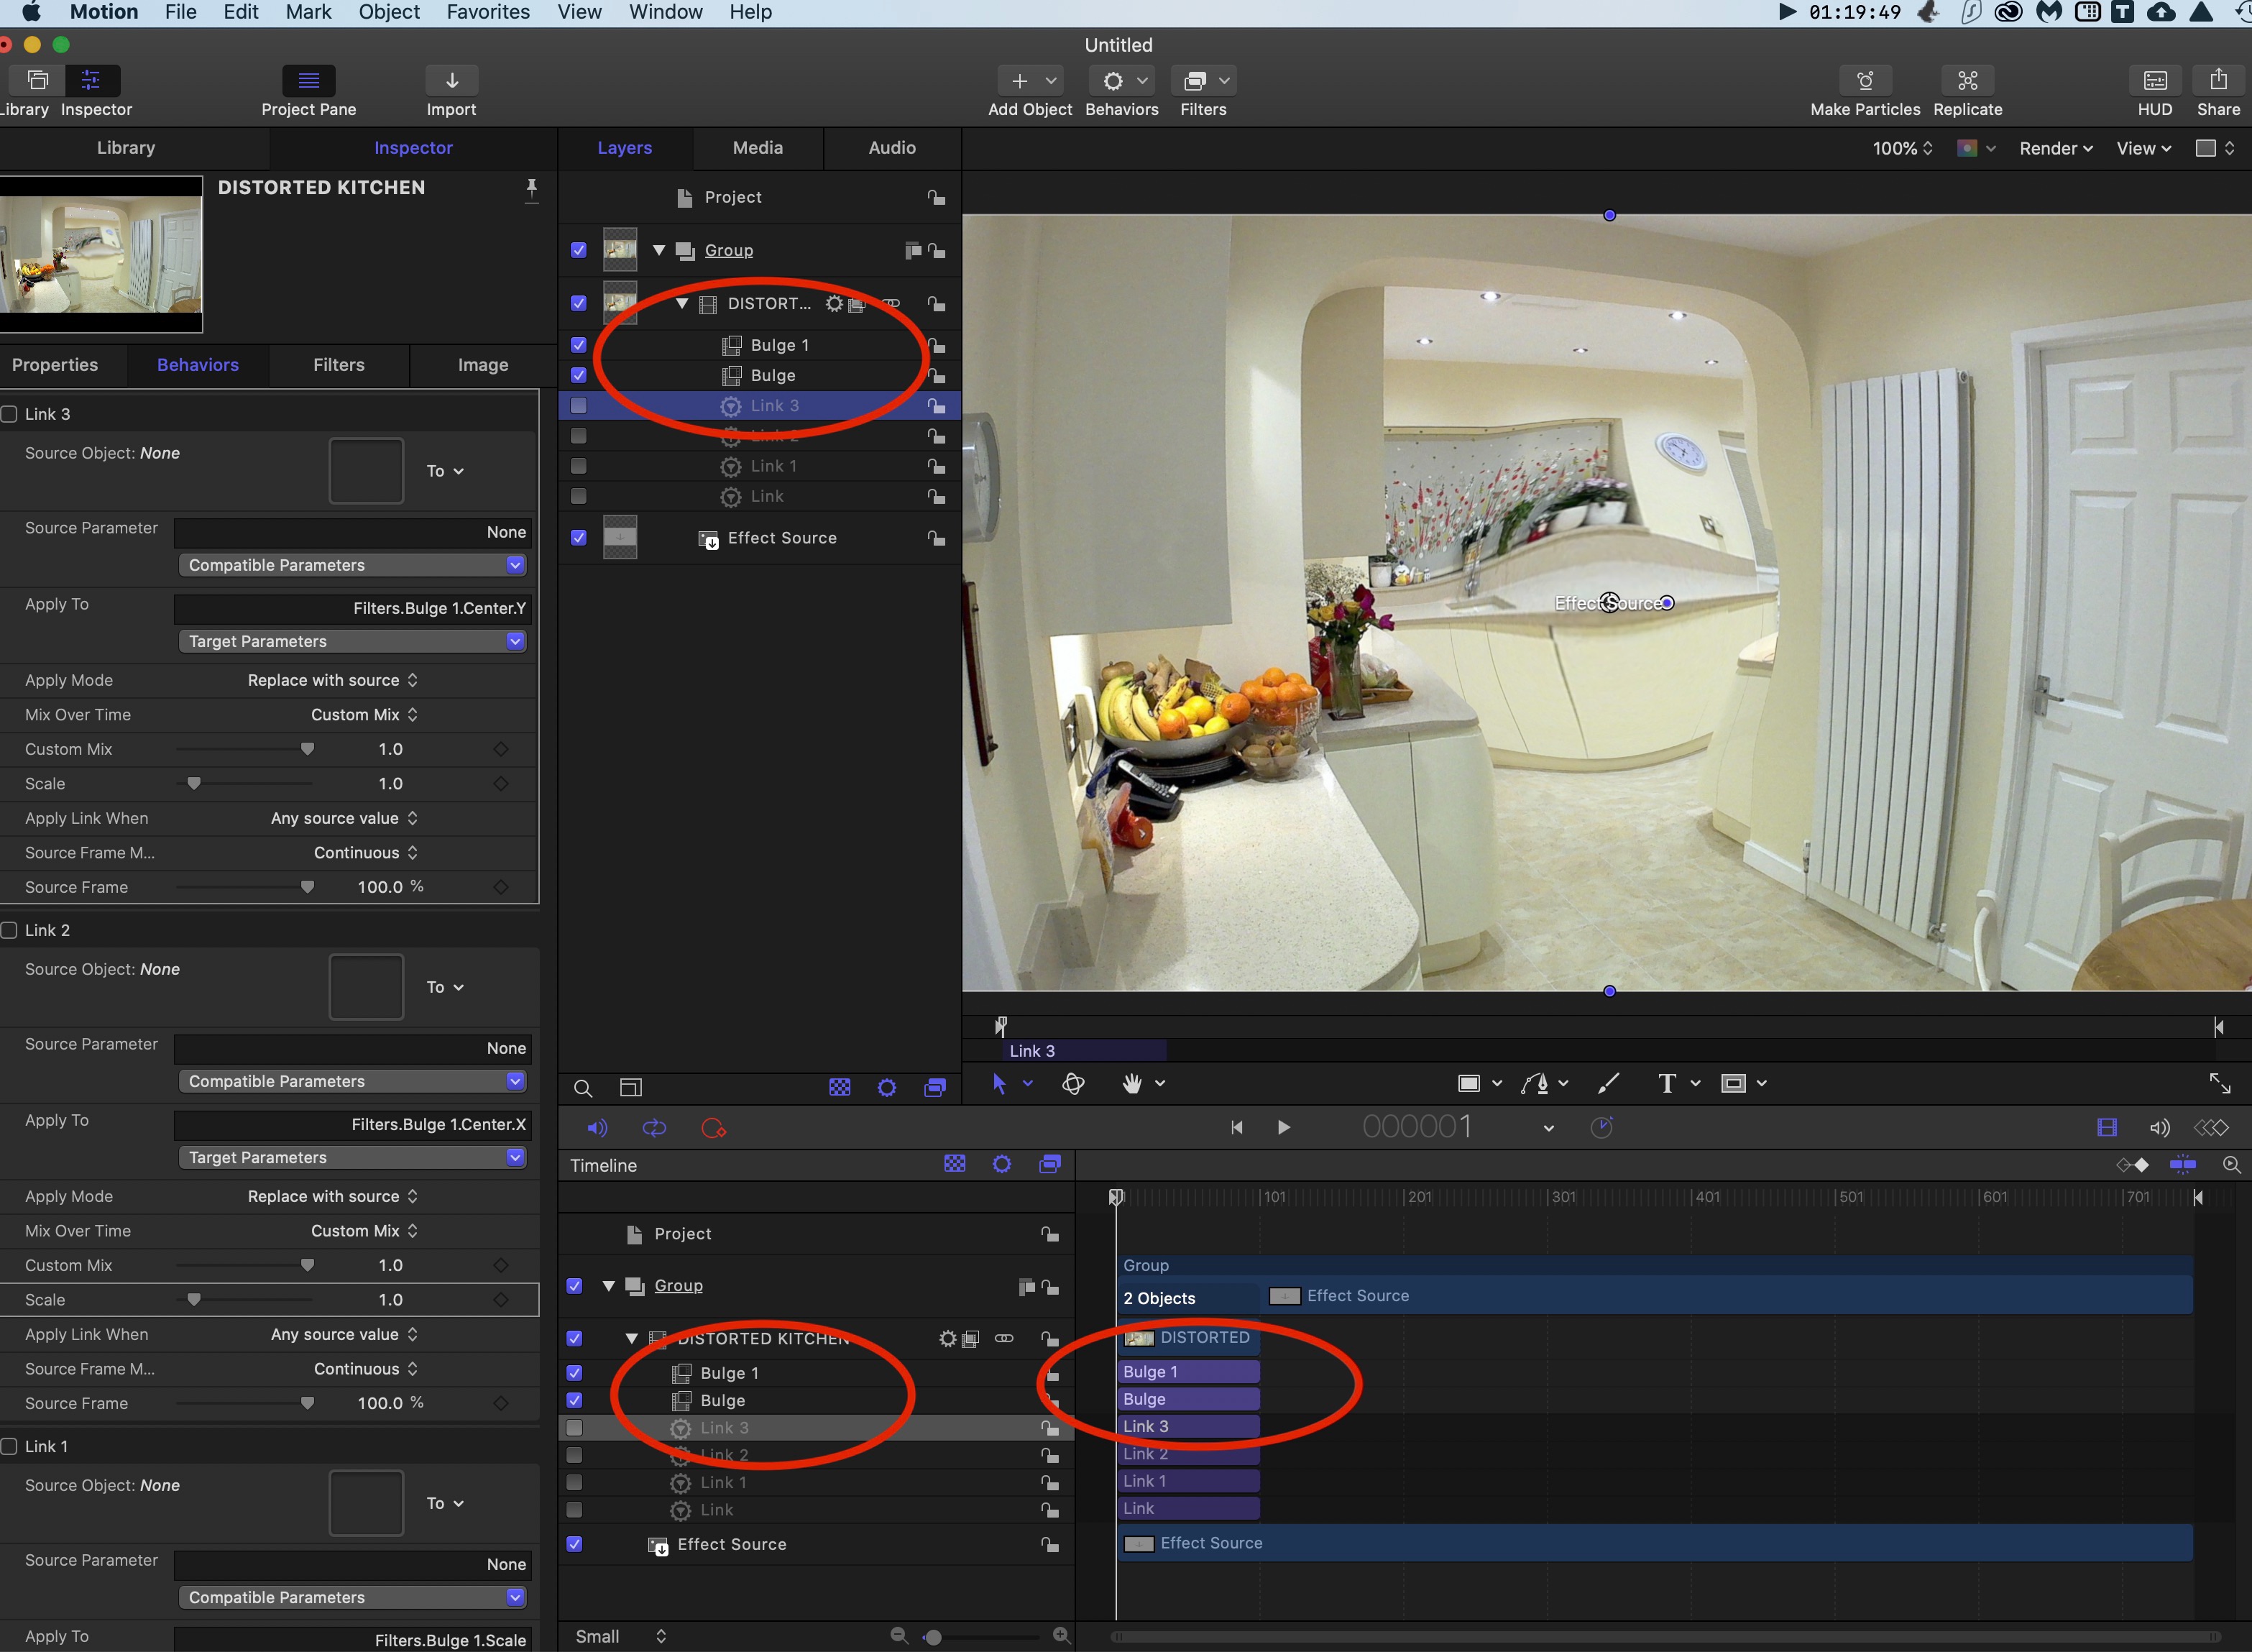This screenshot has height=1652, width=2252.
Task: Open the Favorites menu
Action: [488, 12]
